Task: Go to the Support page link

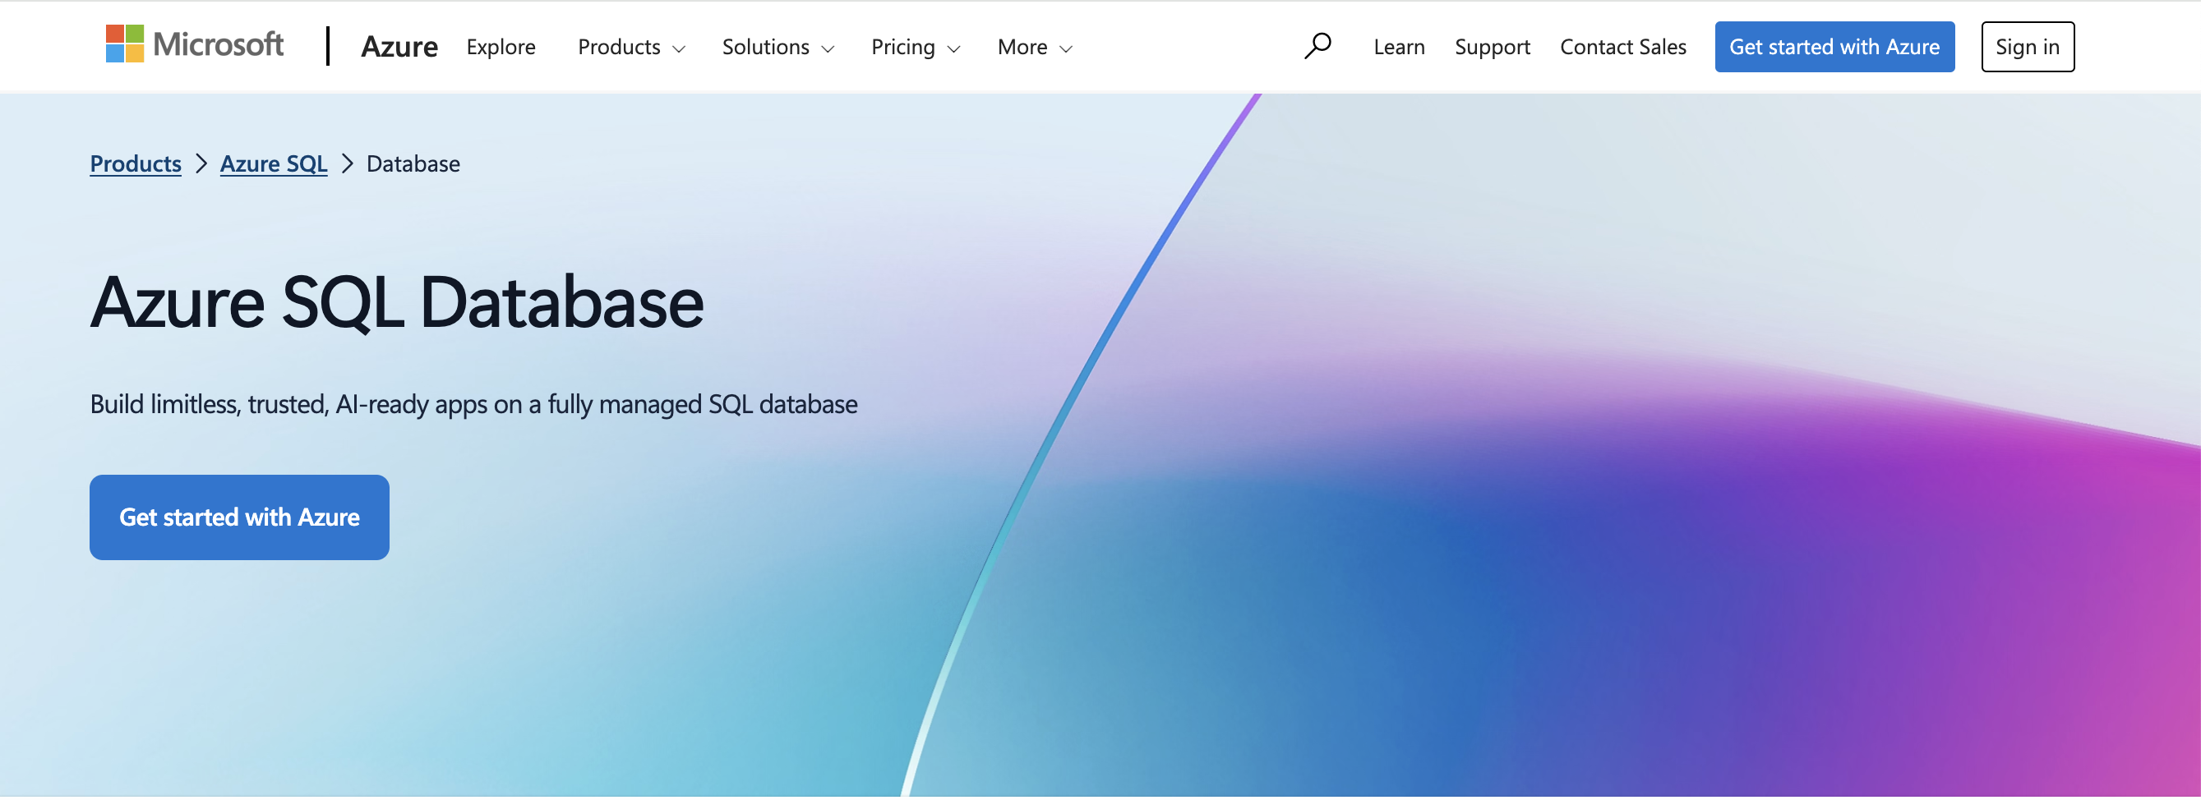Action: [1492, 47]
